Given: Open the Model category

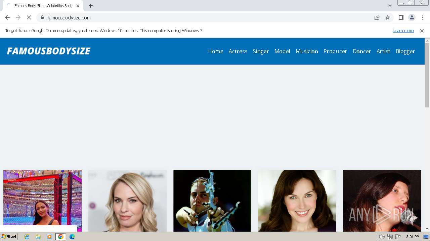Looking at the screenshot, I should coord(282,51).
